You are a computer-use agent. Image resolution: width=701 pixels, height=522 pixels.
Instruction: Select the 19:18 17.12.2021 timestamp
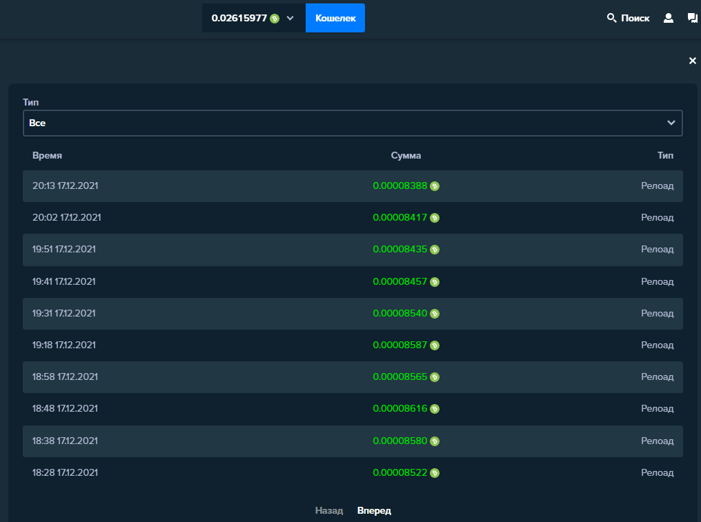point(64,345)
